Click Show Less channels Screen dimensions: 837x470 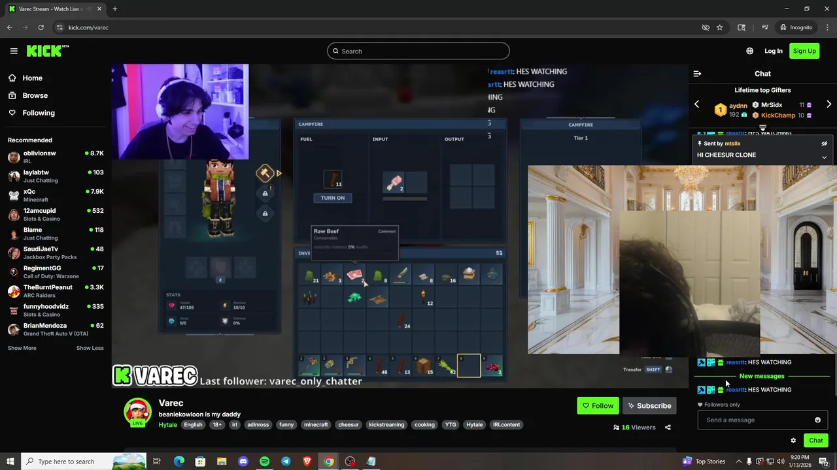coord(90,348)
